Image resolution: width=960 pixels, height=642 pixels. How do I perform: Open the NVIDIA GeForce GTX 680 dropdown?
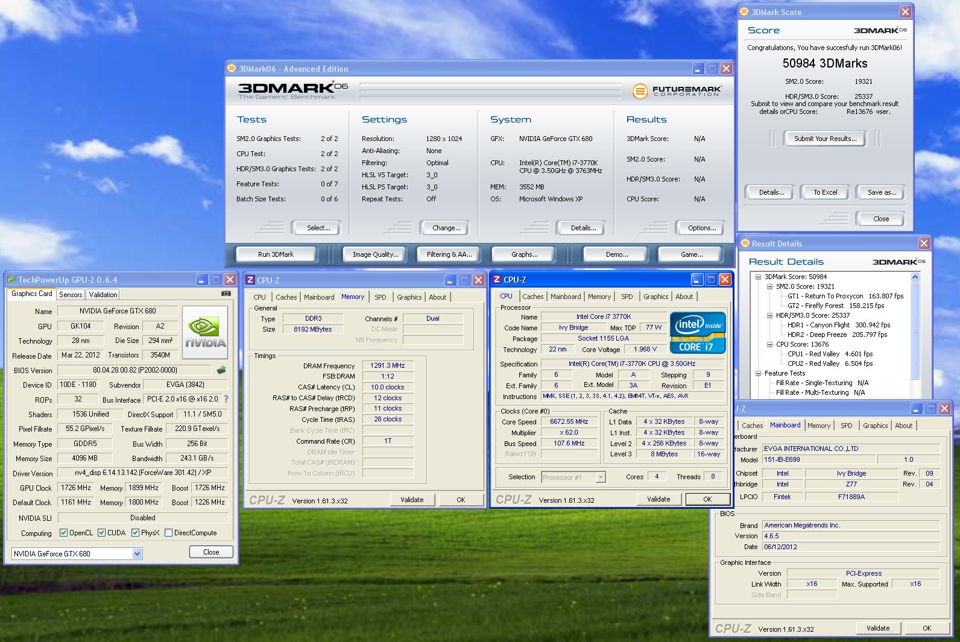point(137,553)
